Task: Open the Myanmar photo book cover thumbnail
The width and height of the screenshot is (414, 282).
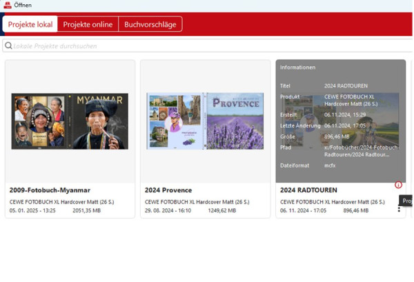Action: pyautogui.click(x=70, y=121)
